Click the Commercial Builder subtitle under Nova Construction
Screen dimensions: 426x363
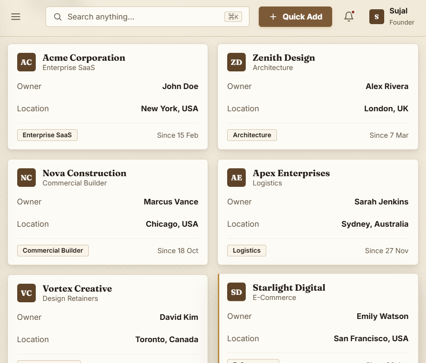coord(75,183)
